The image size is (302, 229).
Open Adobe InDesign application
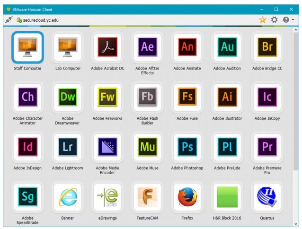point(27,147)
